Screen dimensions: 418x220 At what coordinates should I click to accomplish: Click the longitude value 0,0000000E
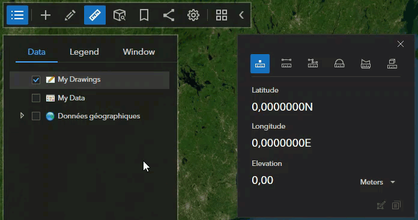click(x=282, y=143)
